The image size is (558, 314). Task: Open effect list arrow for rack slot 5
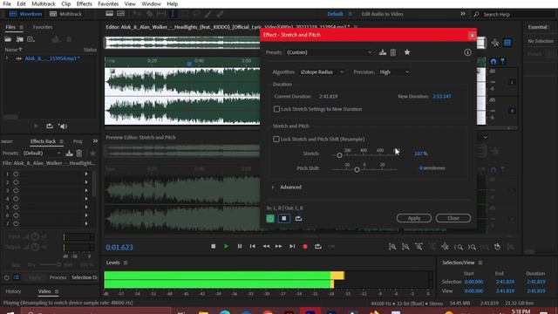[86, 208]
